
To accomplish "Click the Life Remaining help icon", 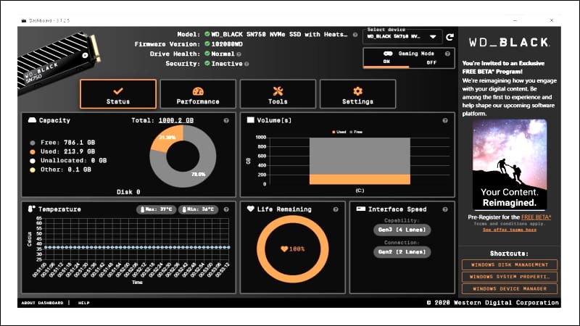I will 336,209.
